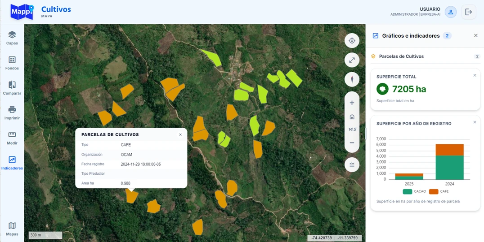Image resolution: width=484 pixels, height=242 pixels.
Task: Click the Fecha registro date value
Action: click(141, 164)
